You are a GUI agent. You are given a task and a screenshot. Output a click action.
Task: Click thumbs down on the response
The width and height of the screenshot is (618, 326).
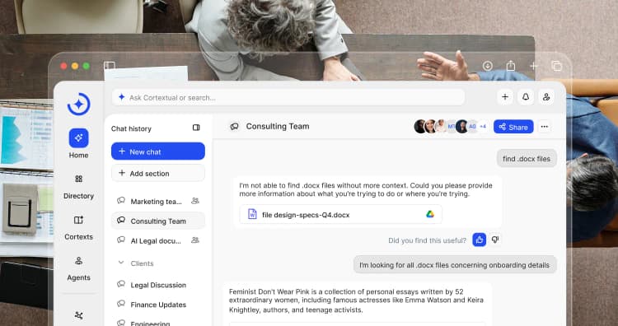click(x=495, y=240)
